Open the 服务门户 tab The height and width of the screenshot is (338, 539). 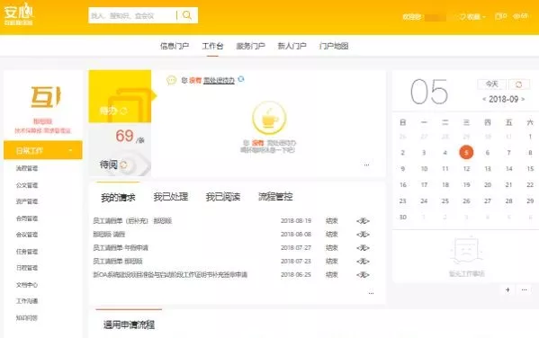point(250,46)
